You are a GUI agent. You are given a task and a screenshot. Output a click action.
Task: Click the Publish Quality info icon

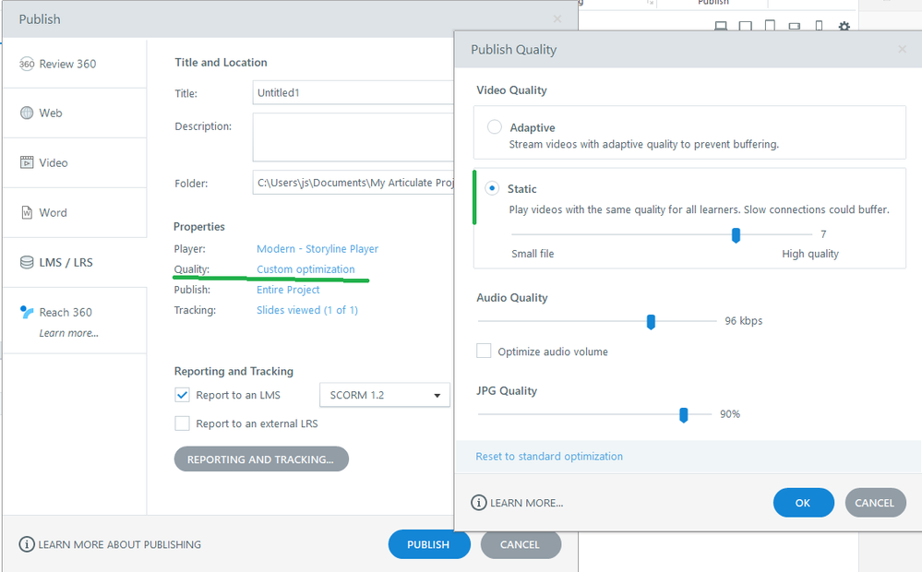(479, 503)
